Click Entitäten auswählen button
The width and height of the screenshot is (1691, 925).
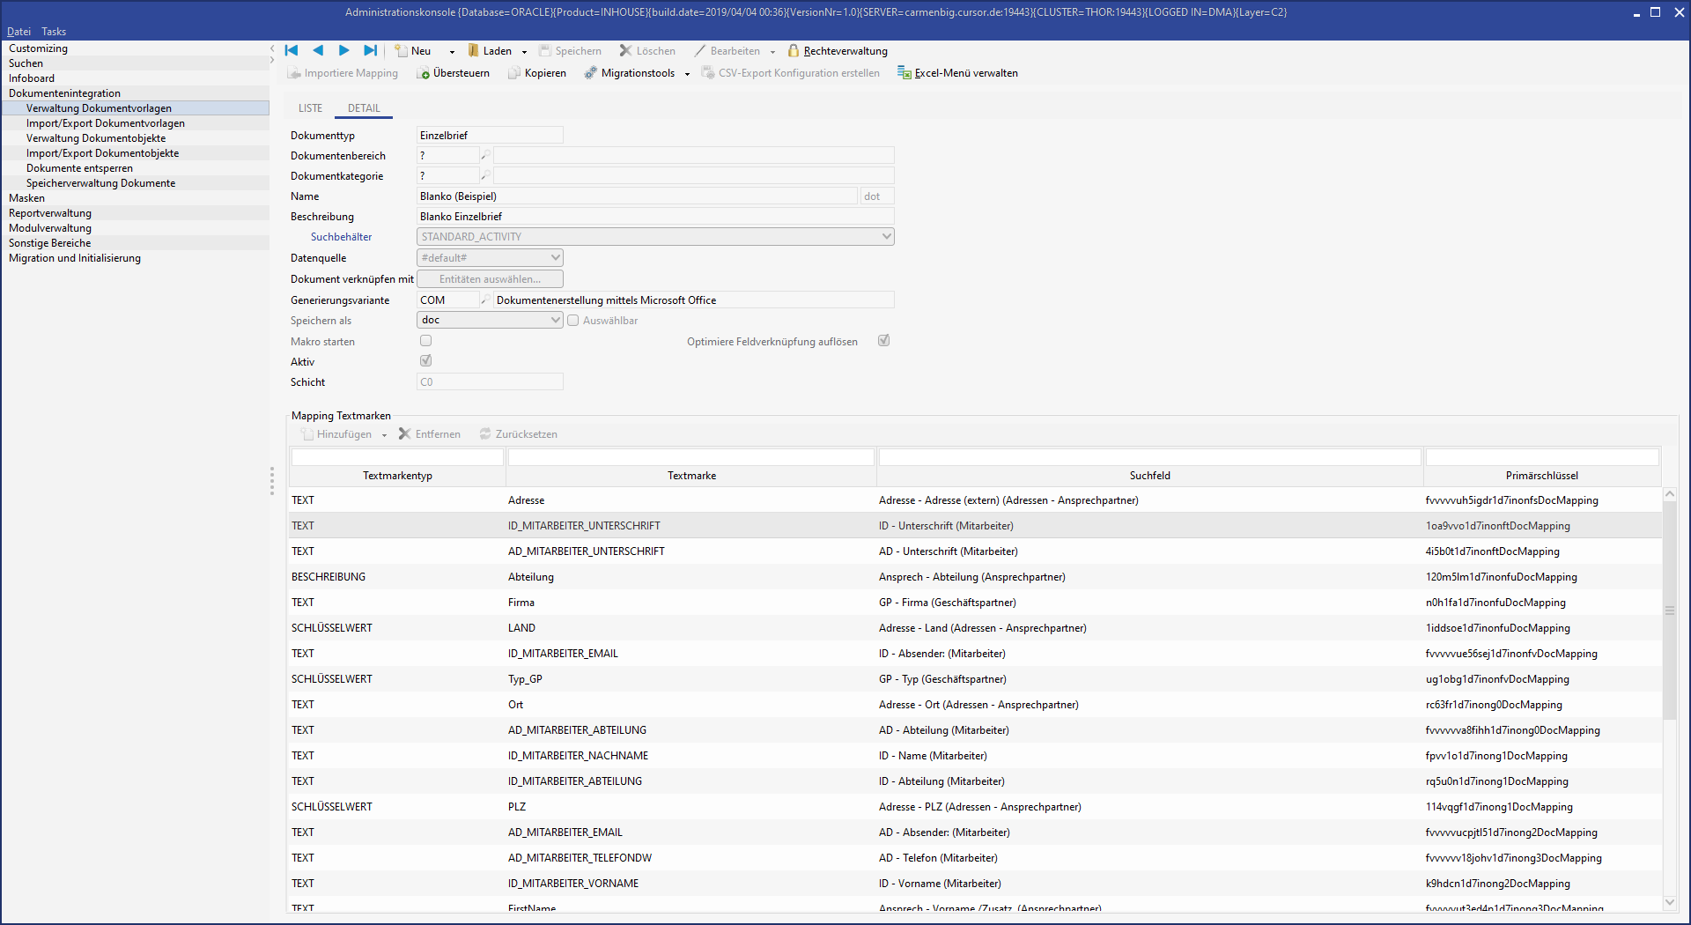click(x=490, y=279)
